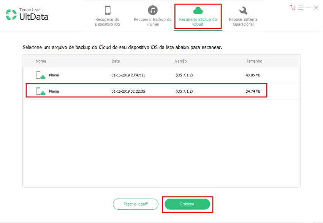This screenshot has height=223, width=323.
Task: Click the Tamanho column header
Action: tap(254, 61)
